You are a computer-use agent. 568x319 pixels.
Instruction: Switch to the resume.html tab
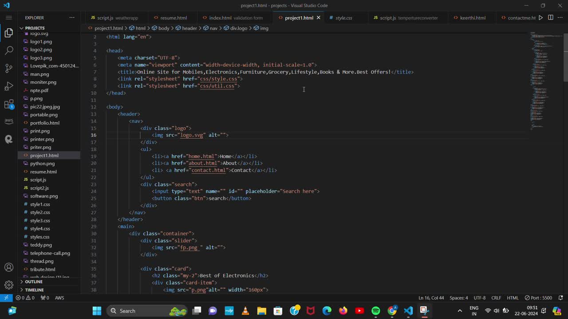click(173, 18)
